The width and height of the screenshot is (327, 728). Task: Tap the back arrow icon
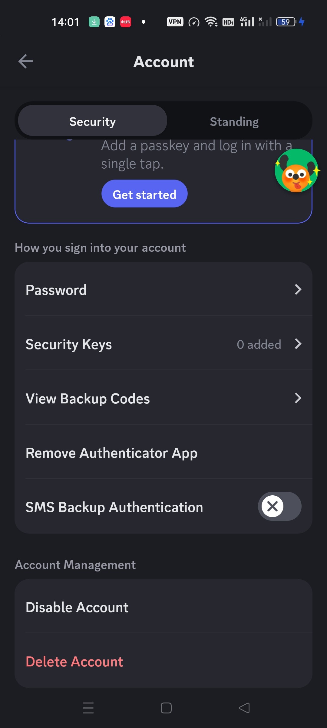point(25,62)
